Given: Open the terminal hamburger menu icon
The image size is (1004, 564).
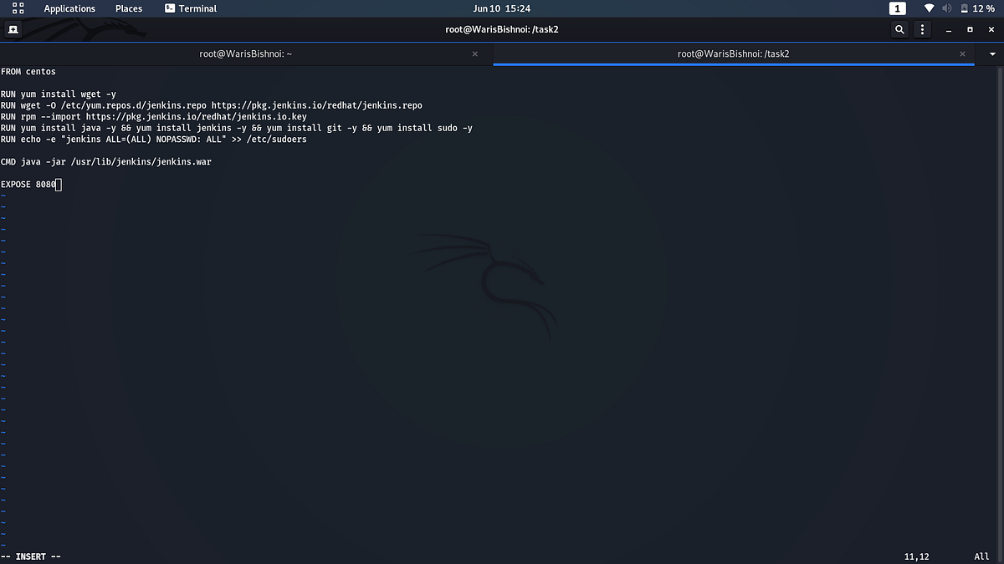Looking at the screenshot, I should click(x=922, y=29).
